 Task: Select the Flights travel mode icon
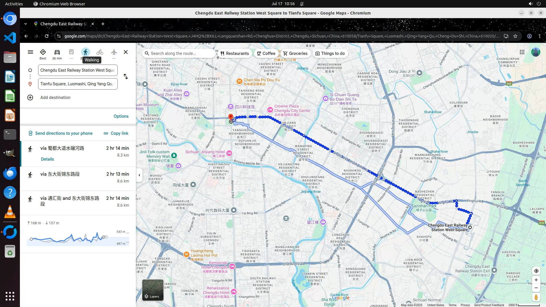(x=114, y=52)
